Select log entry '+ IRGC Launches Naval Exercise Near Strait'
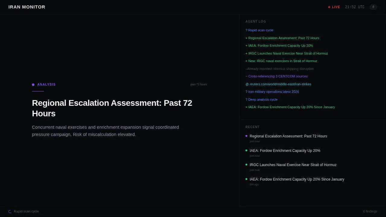This screenshot has height=217, width=386. tap(286, 53)
